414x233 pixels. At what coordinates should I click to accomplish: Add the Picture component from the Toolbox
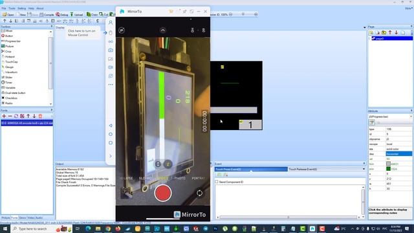7,46
